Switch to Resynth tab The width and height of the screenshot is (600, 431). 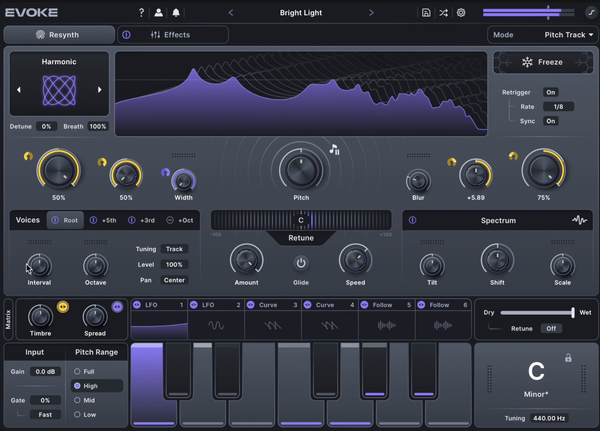59,35
